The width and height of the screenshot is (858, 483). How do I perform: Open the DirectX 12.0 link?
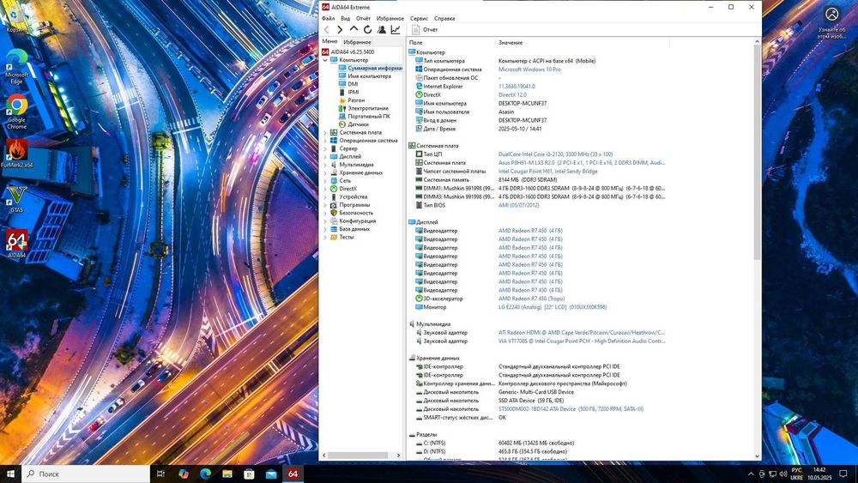[x=513, y=94]
